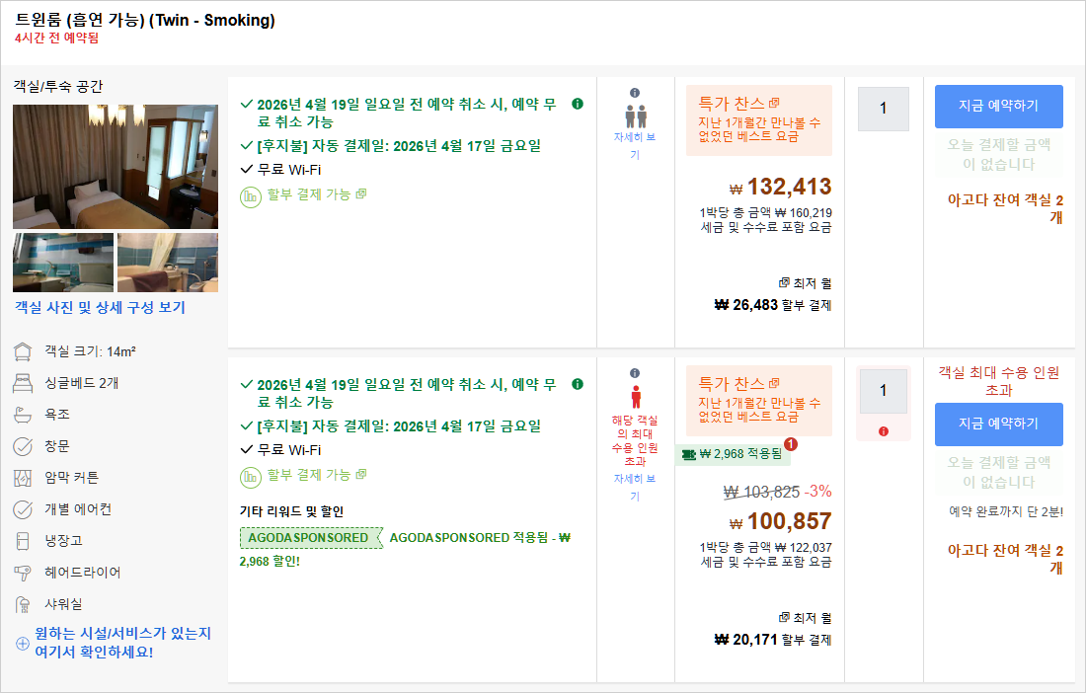Click the main twin room photo thumbnail

coord(116,166)
